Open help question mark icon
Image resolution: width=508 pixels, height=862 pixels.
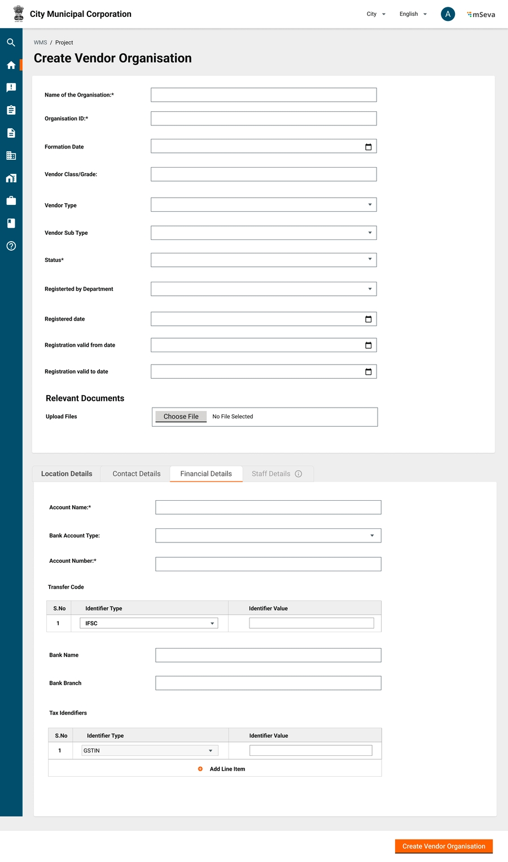point(11,246)
